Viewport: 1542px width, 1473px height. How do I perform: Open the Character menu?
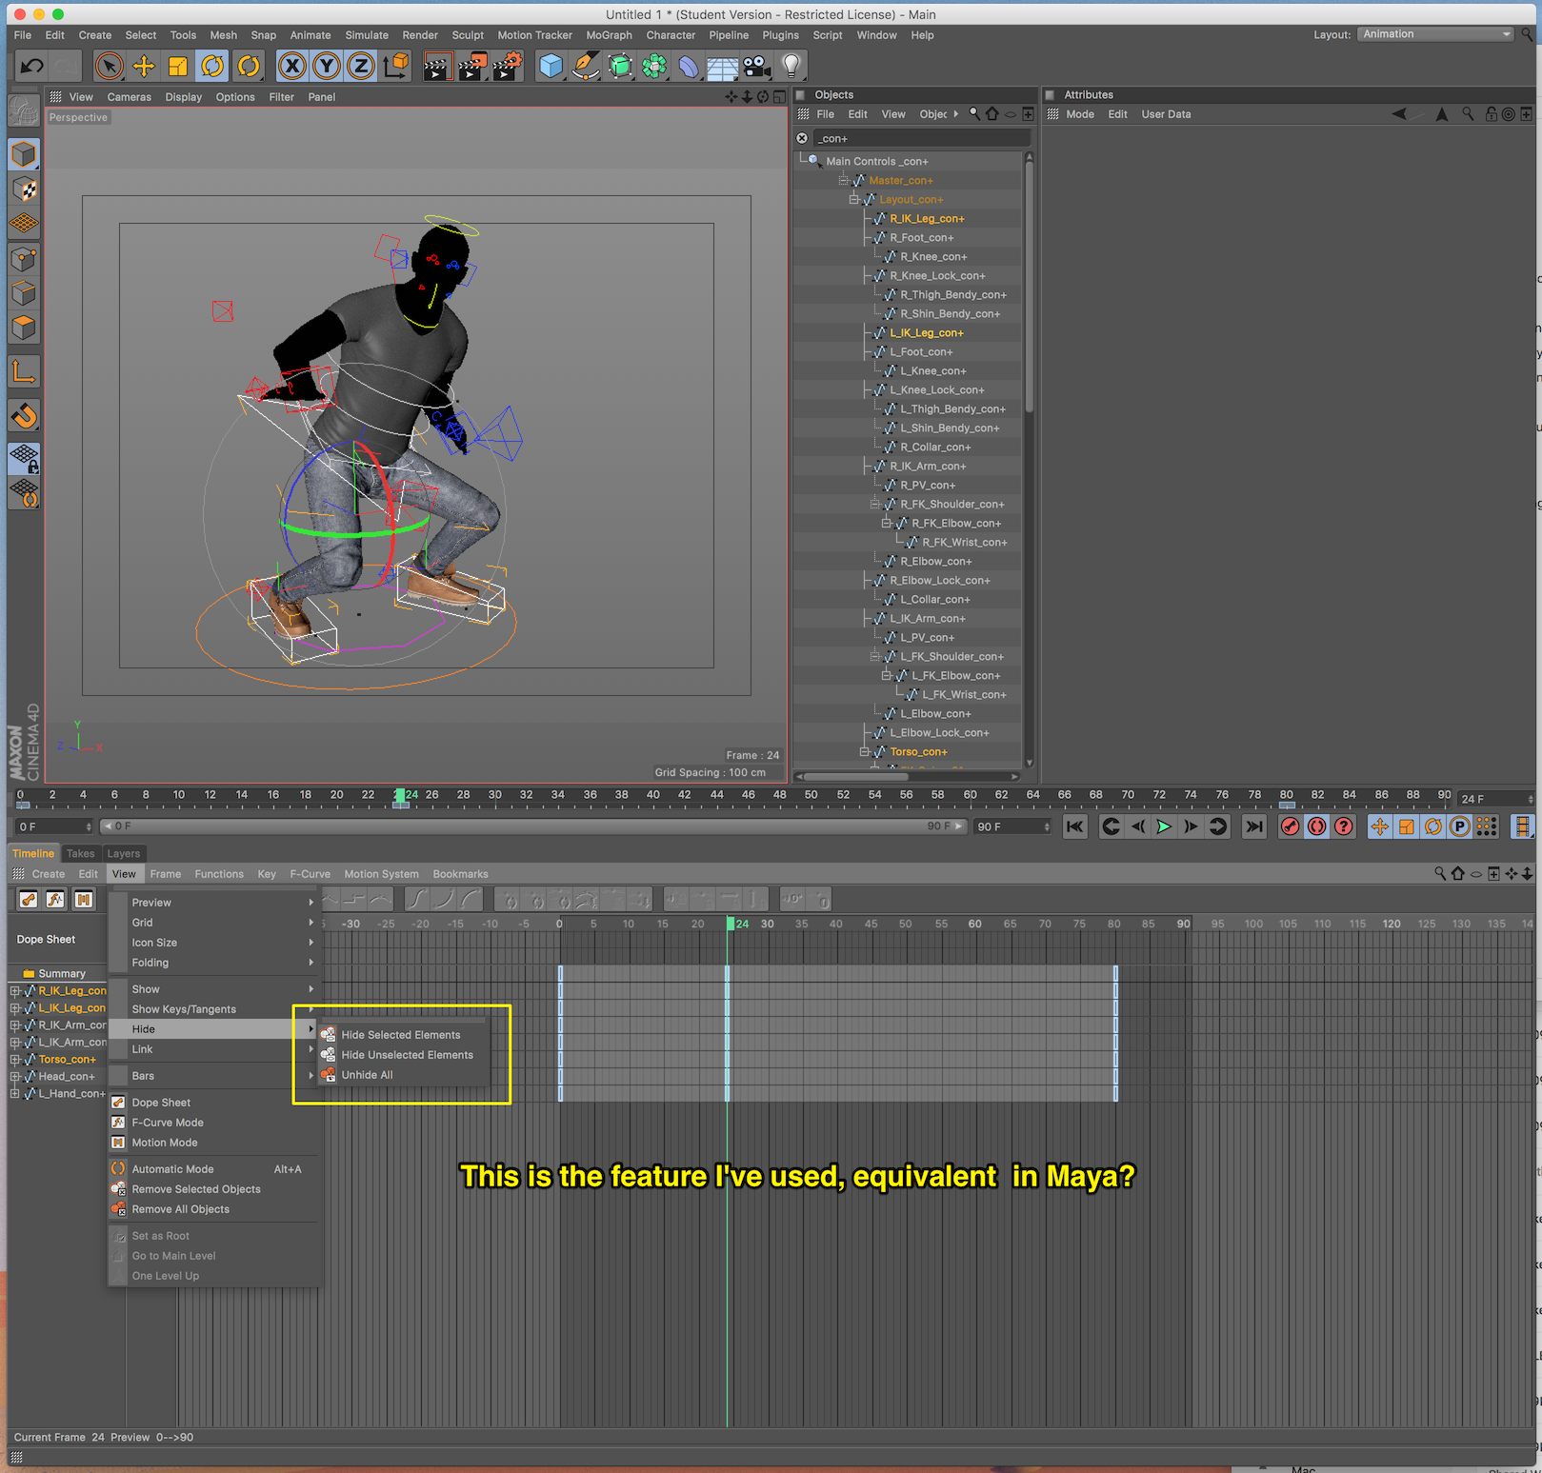coord(671,35)
